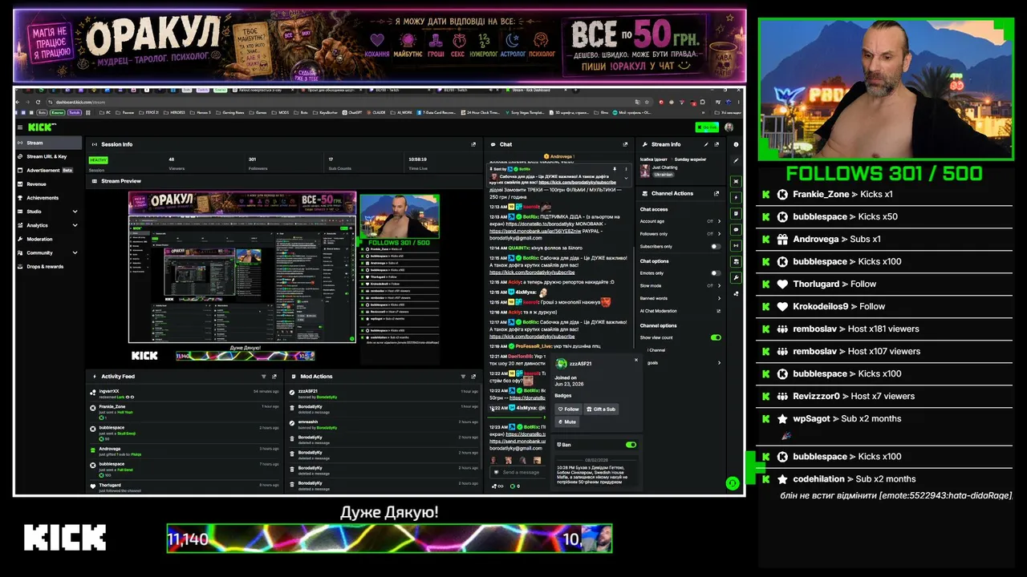Open Slow mode settings chevron

pos(718,285)
